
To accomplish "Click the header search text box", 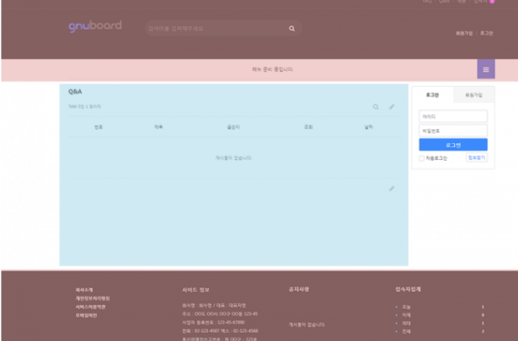I will click(x=215, y=29).
